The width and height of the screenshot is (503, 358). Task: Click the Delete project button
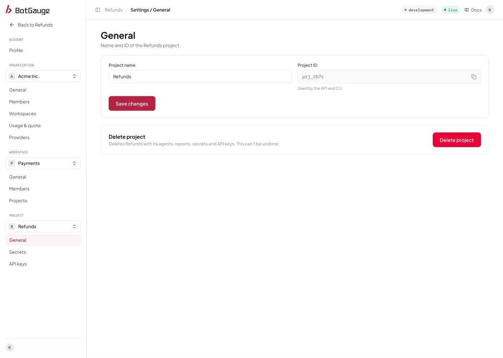tap(456, 140)
